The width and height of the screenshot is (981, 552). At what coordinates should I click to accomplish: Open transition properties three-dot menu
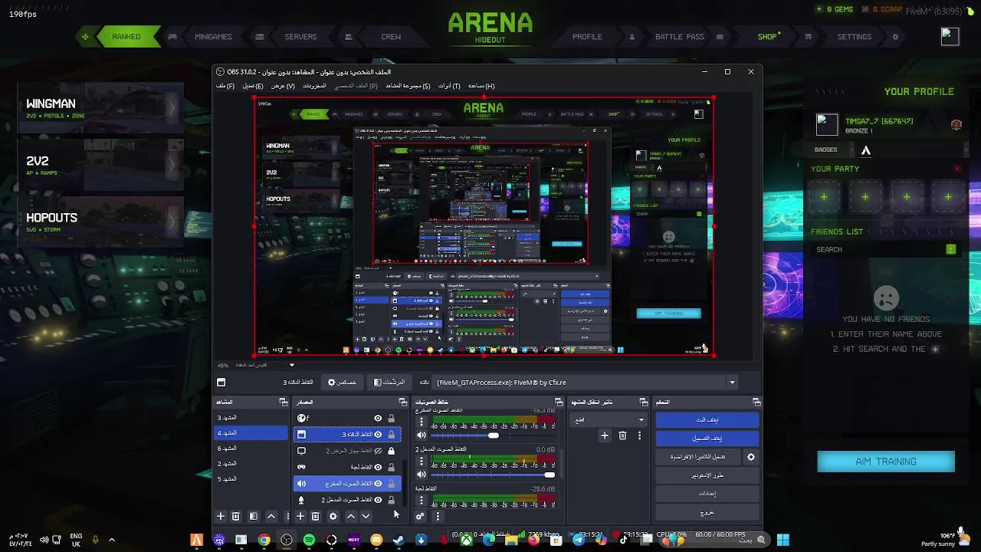pyautogui.click(x=639, y=435)
